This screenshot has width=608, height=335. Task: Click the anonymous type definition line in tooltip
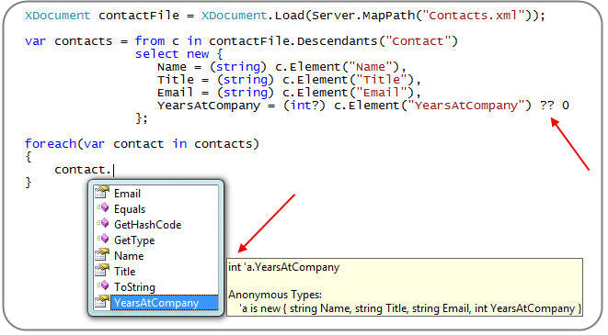coord(410,308)
